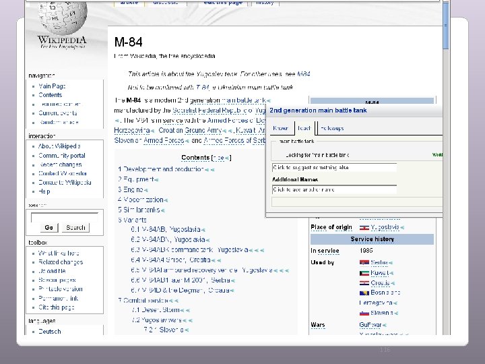Jump to 6.4 M-84A4 Snajper, Croatia entry
The image size is (485, 364).
pos(170,260)
